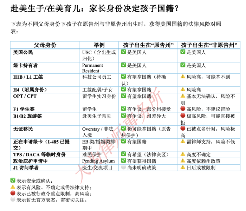Click the green check in the F1 学生签 row

point(123,108)
